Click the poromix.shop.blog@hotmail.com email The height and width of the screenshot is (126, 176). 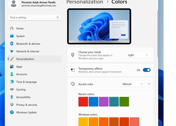pyautogui.click(x=39, y=6)
